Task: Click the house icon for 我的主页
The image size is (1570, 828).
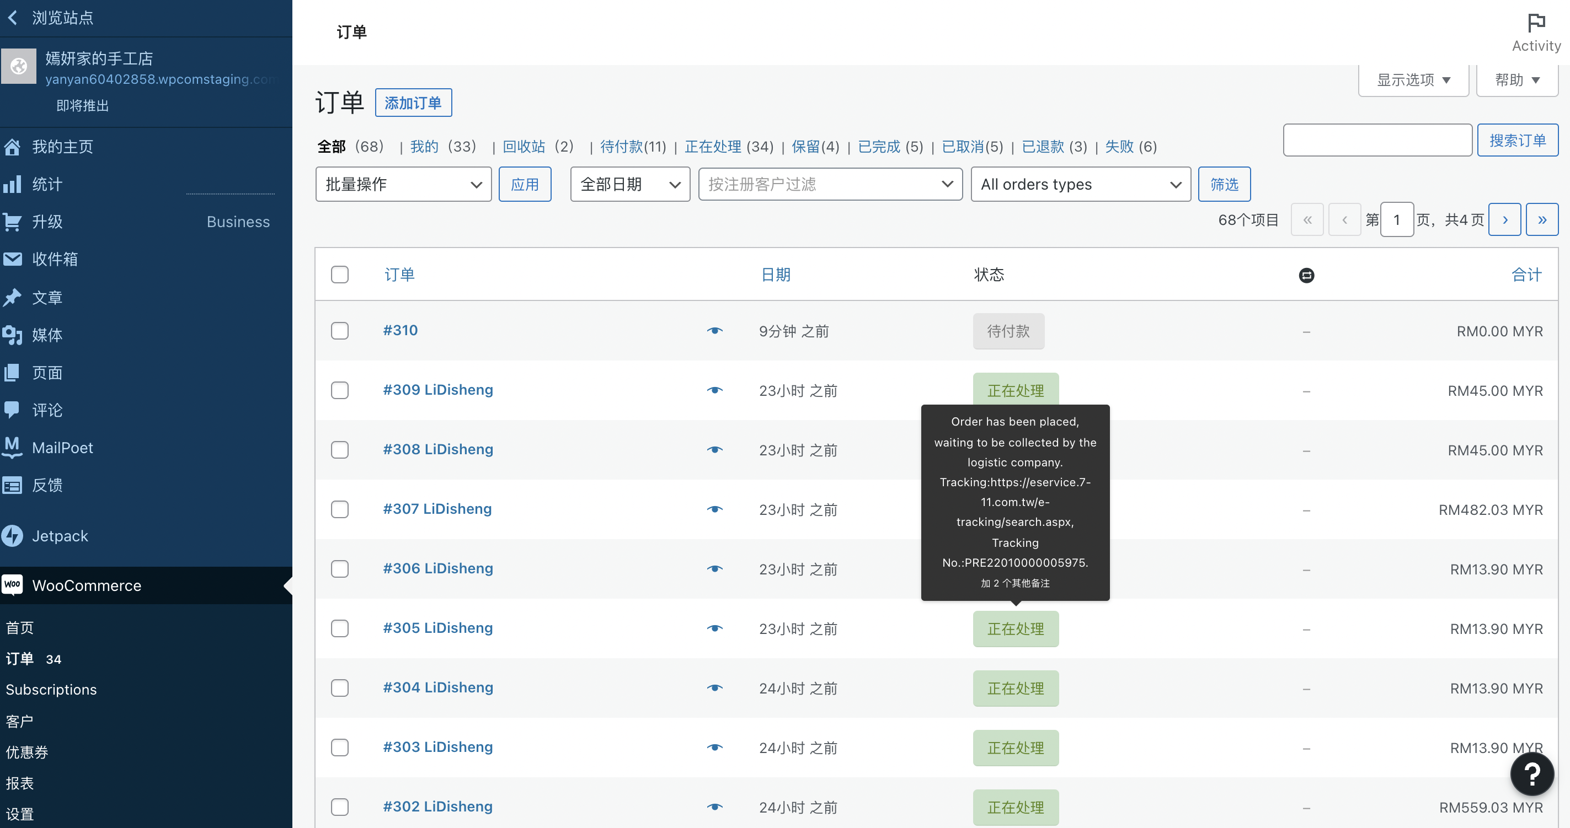Action: pos(12,147)
